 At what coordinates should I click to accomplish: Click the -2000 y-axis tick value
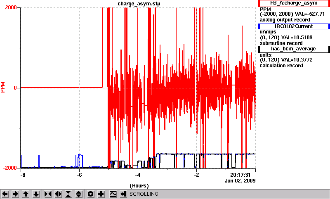click(10, 168)
